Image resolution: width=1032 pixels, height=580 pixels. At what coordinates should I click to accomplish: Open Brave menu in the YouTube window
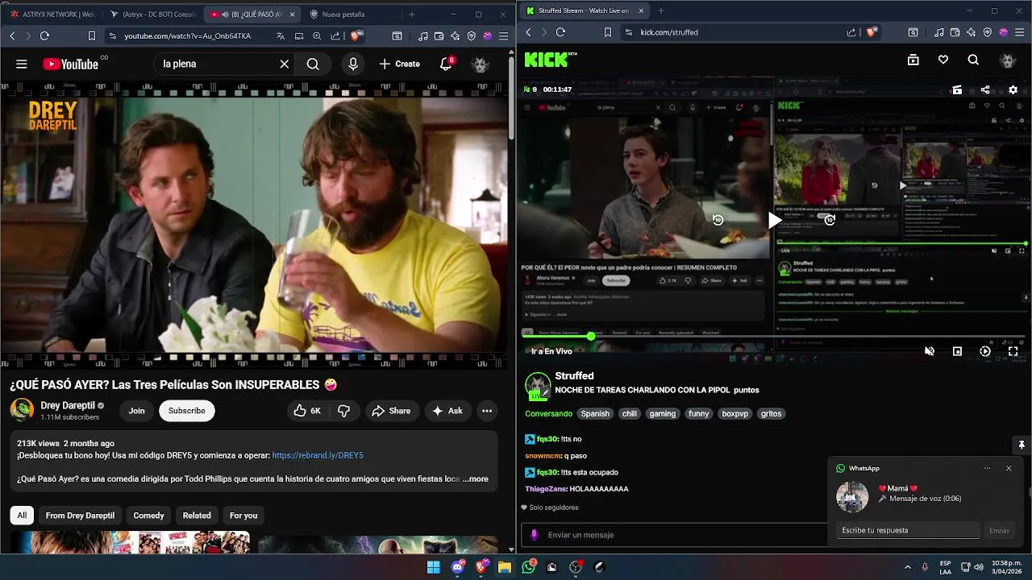(x=504, y=36)
